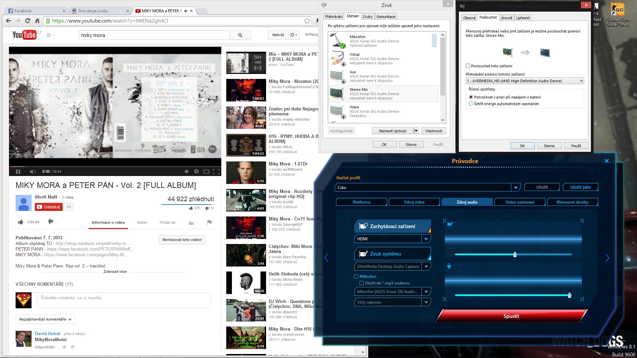The width and height of the screenshot is (637, 358).
Task: Go back in Chrome
Action: 8,21
